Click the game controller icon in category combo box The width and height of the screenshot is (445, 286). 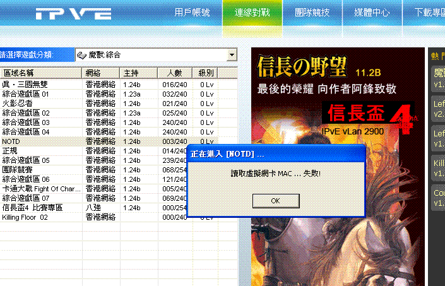pyautogui.click(x=81, y=55)
